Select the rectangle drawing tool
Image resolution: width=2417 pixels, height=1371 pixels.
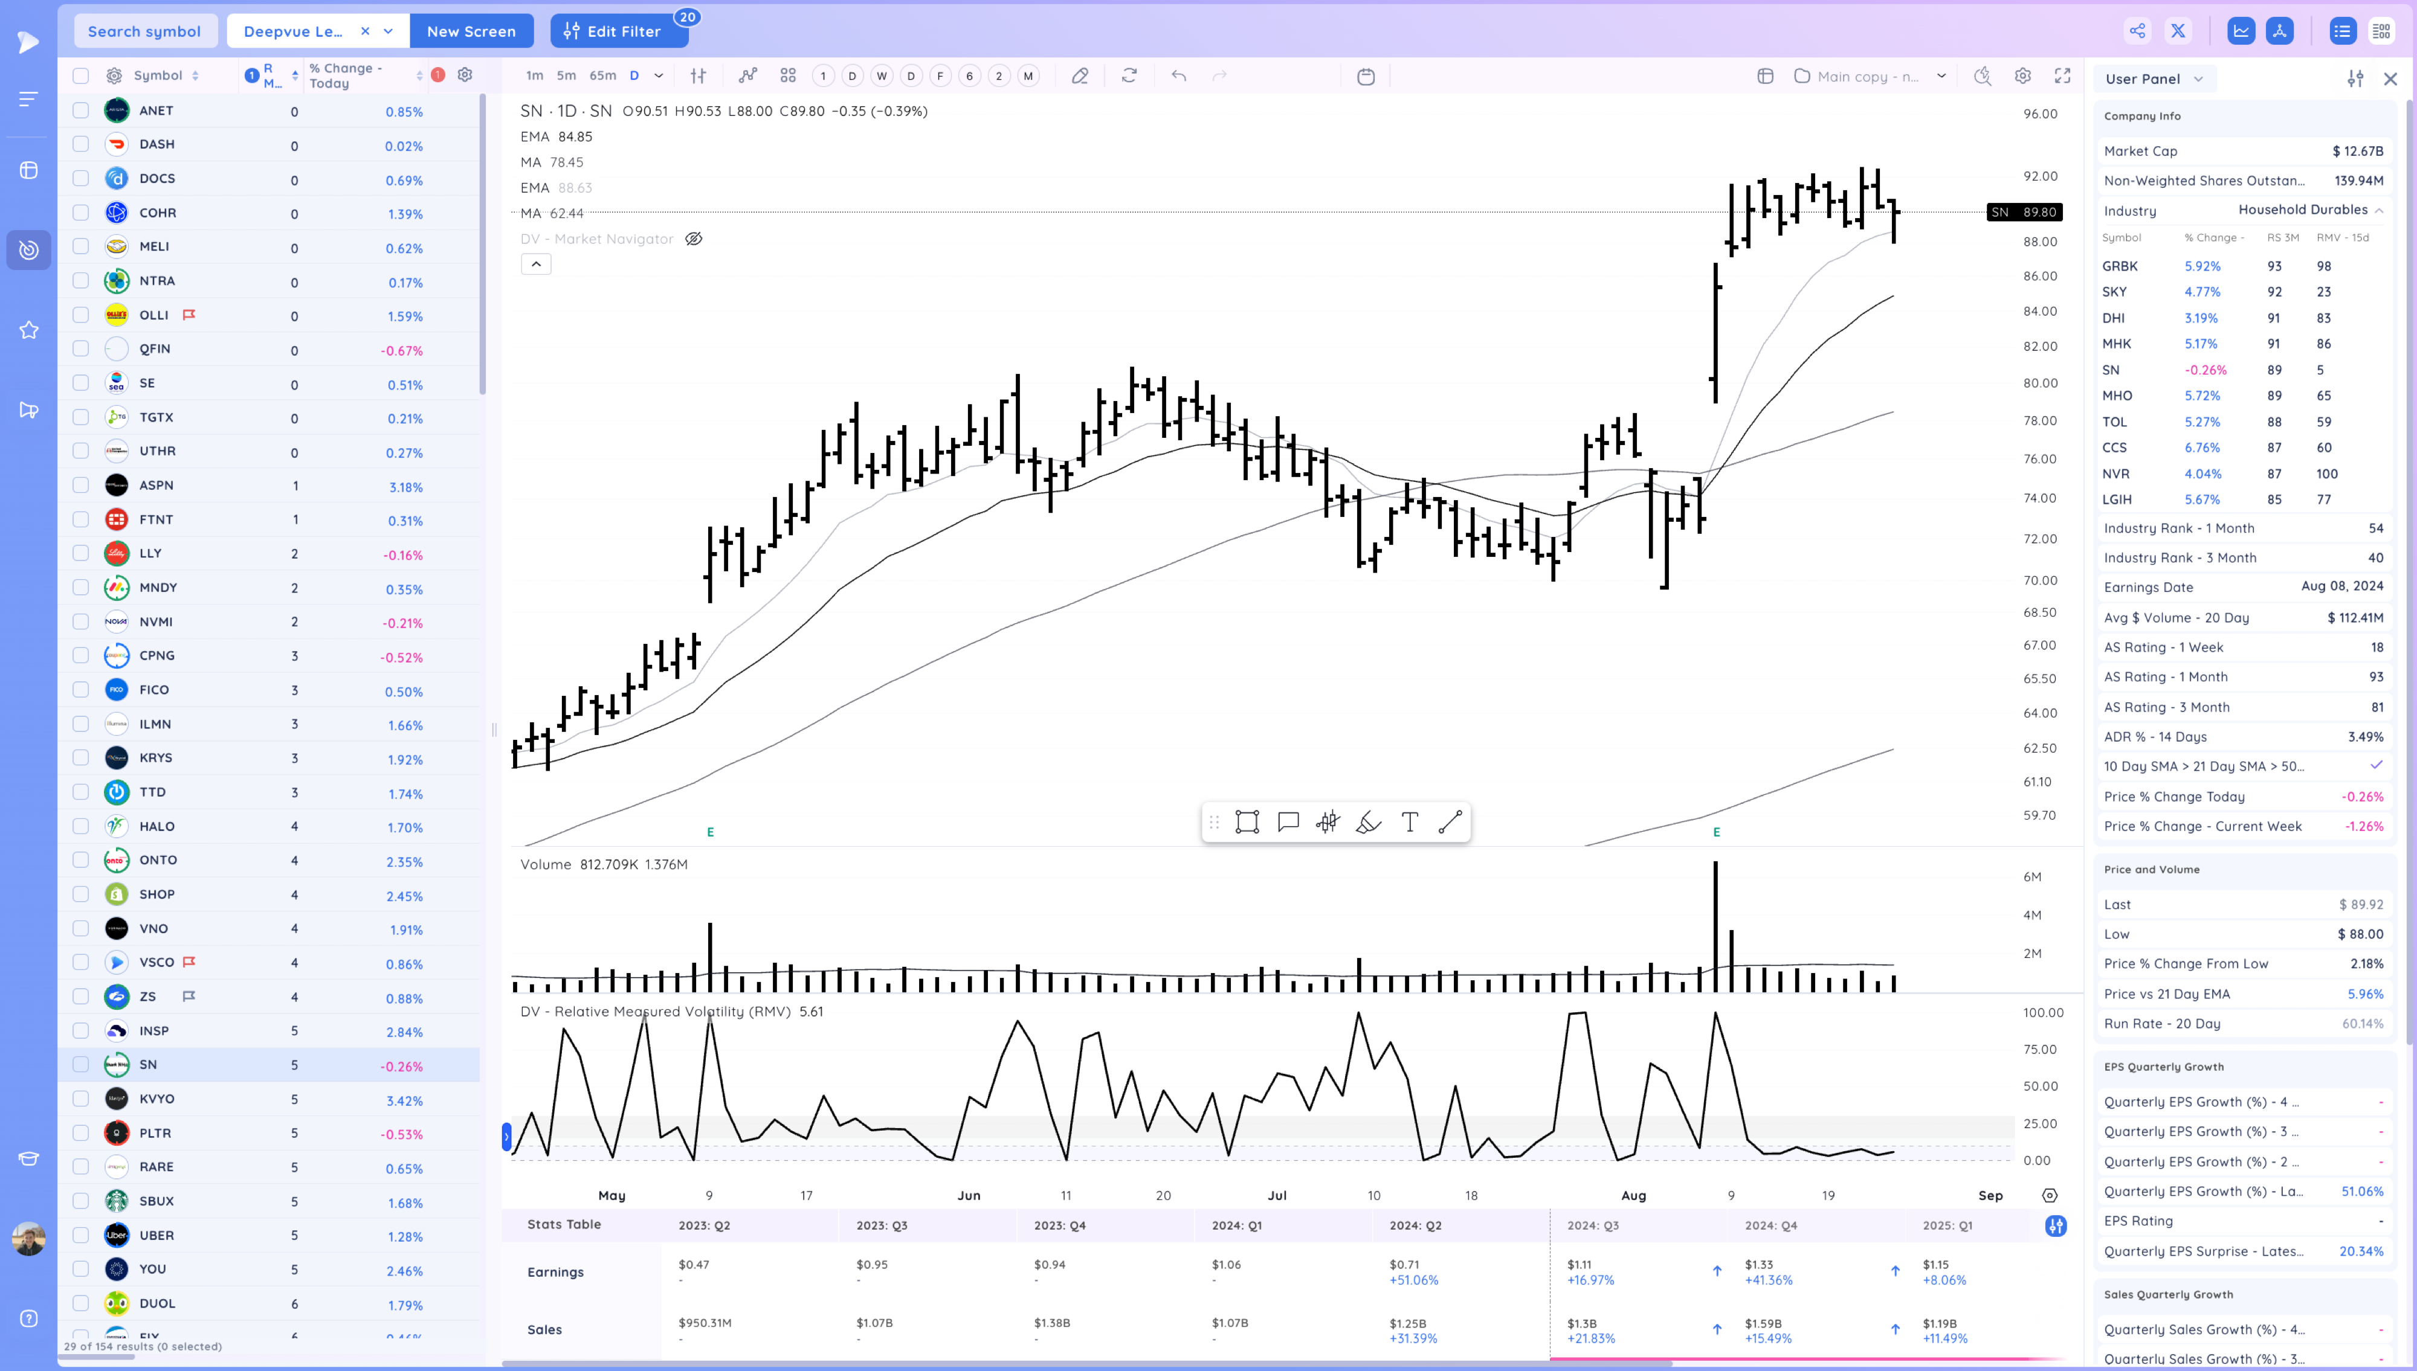tap(1247, 821)
